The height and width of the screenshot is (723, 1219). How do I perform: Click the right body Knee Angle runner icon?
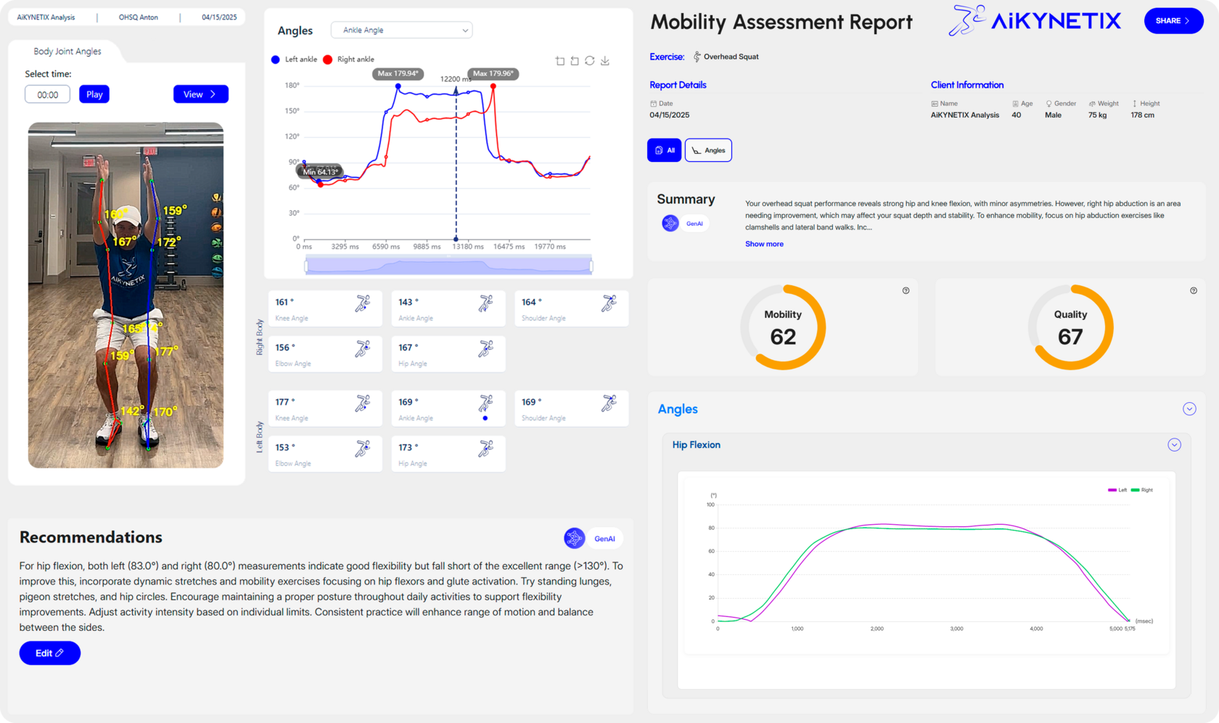[x=362, y=304]
